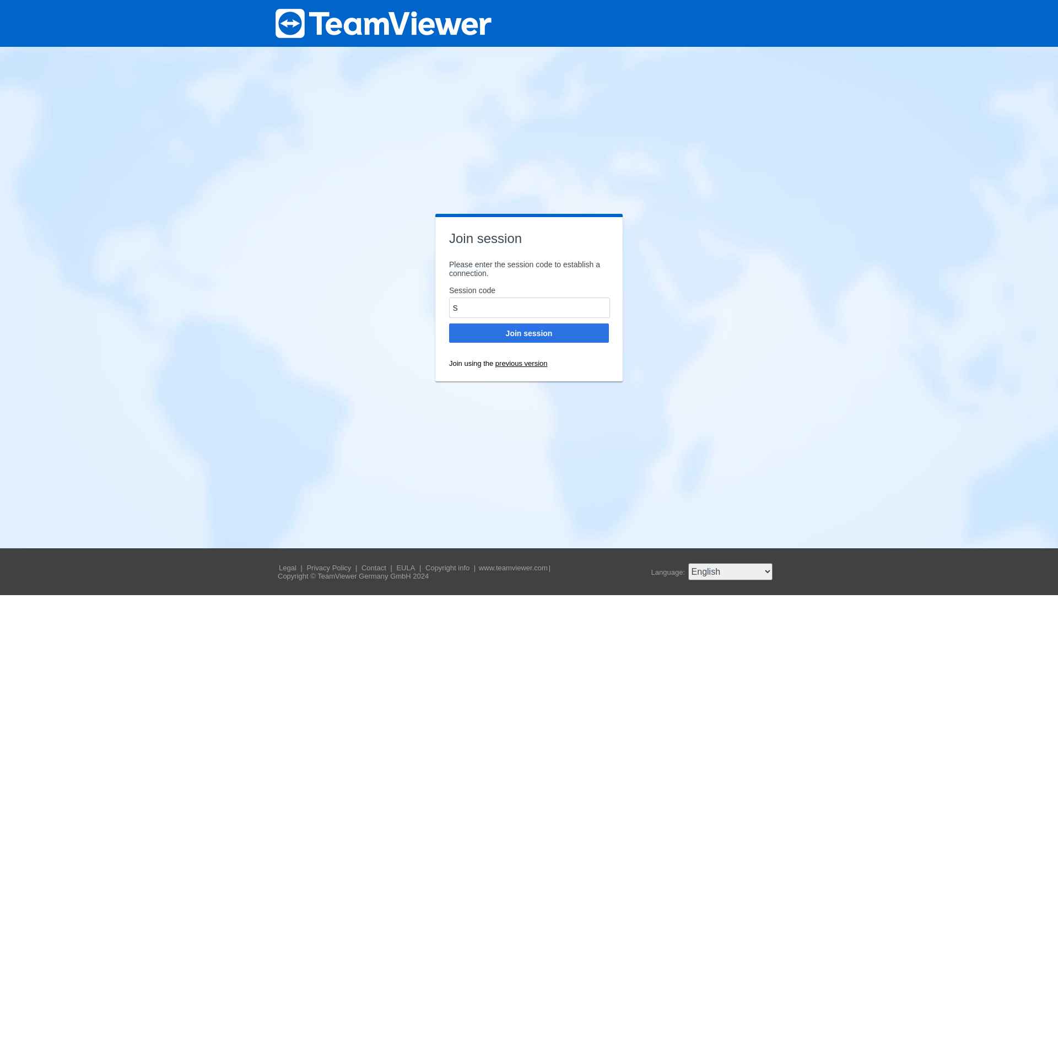
Task: Click the previous version link
Action: point(520,363)
